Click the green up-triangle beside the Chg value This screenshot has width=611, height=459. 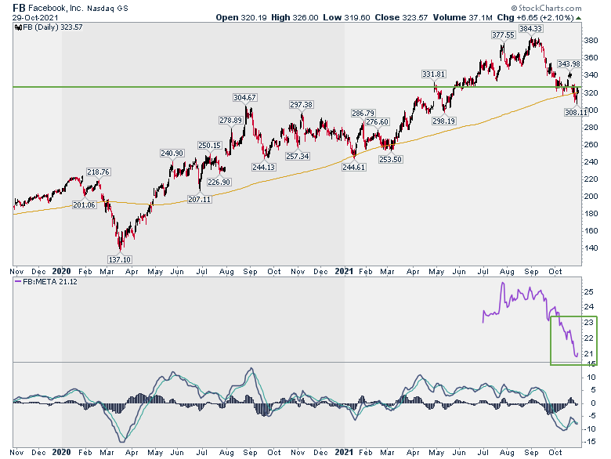pos(579,18)
